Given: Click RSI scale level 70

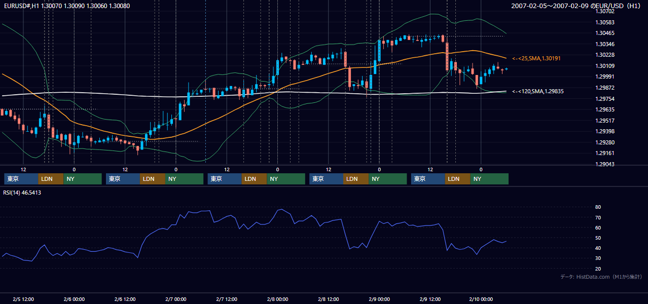Looking at the screenshot, I should 598,217.
